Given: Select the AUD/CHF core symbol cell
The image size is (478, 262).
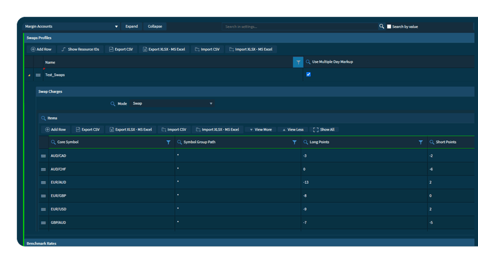Looking at the screenshot, I should pyautogui.click(x=111, y=169).
